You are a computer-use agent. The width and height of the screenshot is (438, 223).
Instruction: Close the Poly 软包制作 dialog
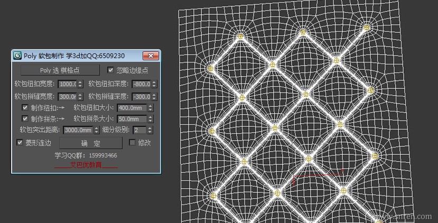point(151,55)
